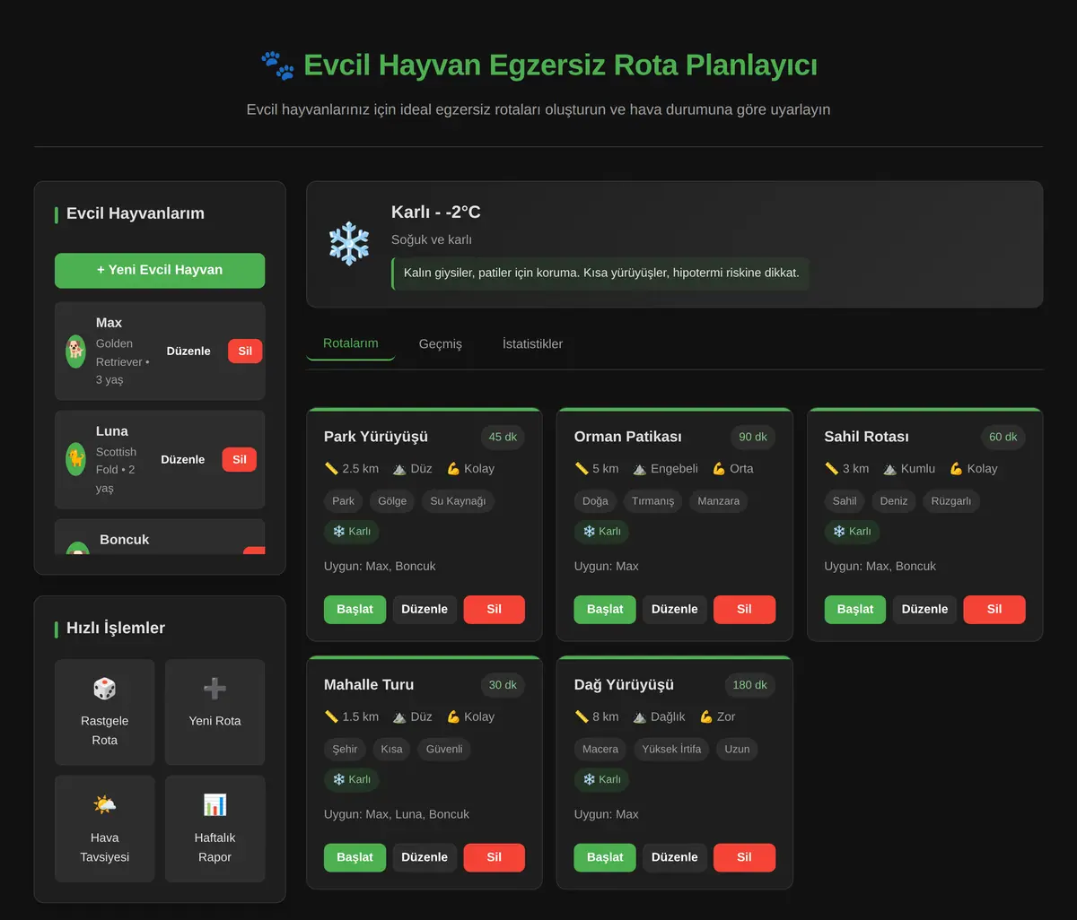Edit Luna with the Düzenle button
This screenshot has height=920, width=1077.
pos(183,460)
